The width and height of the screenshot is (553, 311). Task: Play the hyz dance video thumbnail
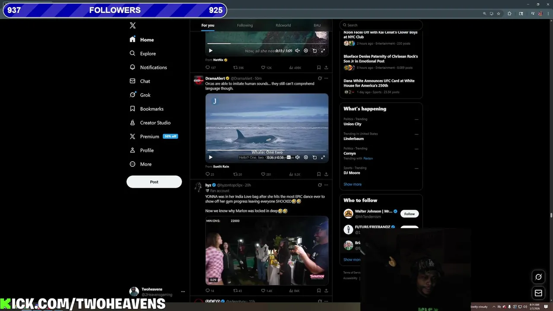267,251
